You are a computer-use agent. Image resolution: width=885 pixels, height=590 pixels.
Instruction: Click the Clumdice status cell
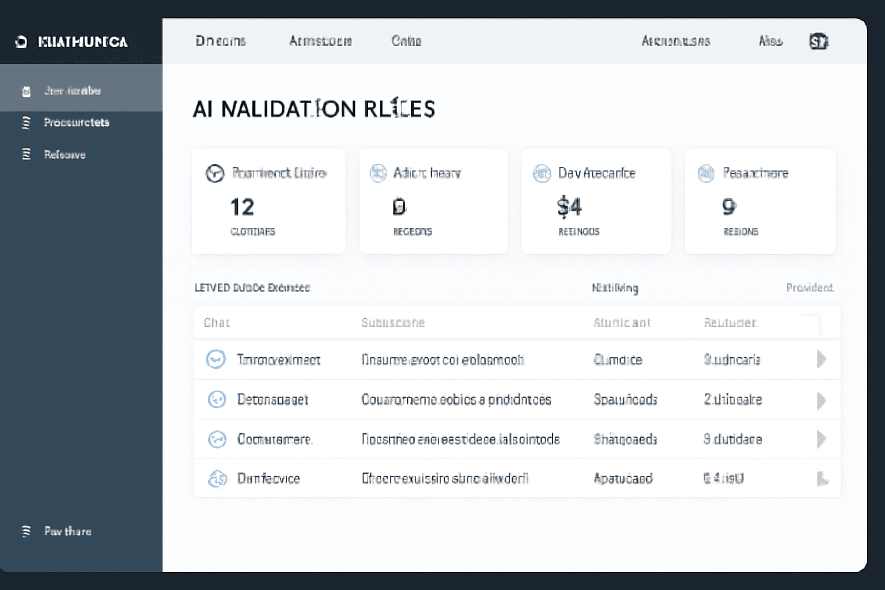coord(618,360)
